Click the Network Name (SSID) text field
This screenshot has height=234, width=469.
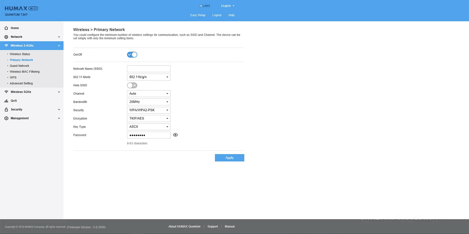[x=149, y=69]
